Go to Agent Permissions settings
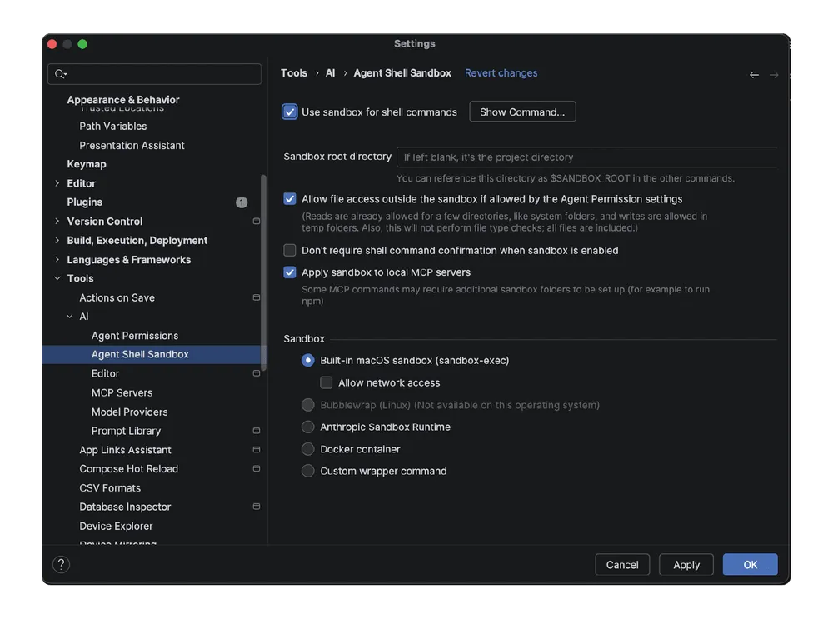The height and width of the screenshot is (619, 833). pyautogui.click(x=134, y=336)
